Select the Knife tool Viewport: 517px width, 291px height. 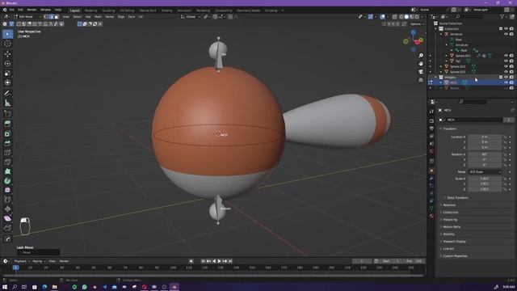coord(7,162)
